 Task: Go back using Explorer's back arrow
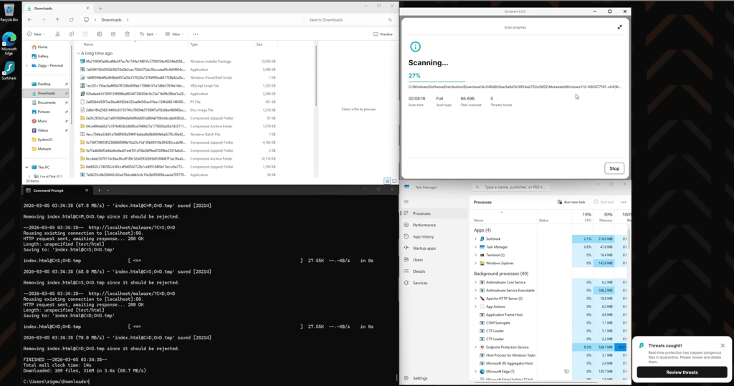click(x=30, y=19)
